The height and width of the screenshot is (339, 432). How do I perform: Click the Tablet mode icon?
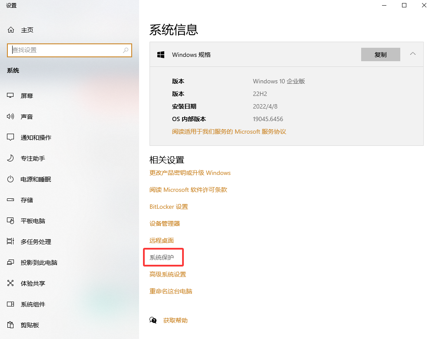coord(10,221)
